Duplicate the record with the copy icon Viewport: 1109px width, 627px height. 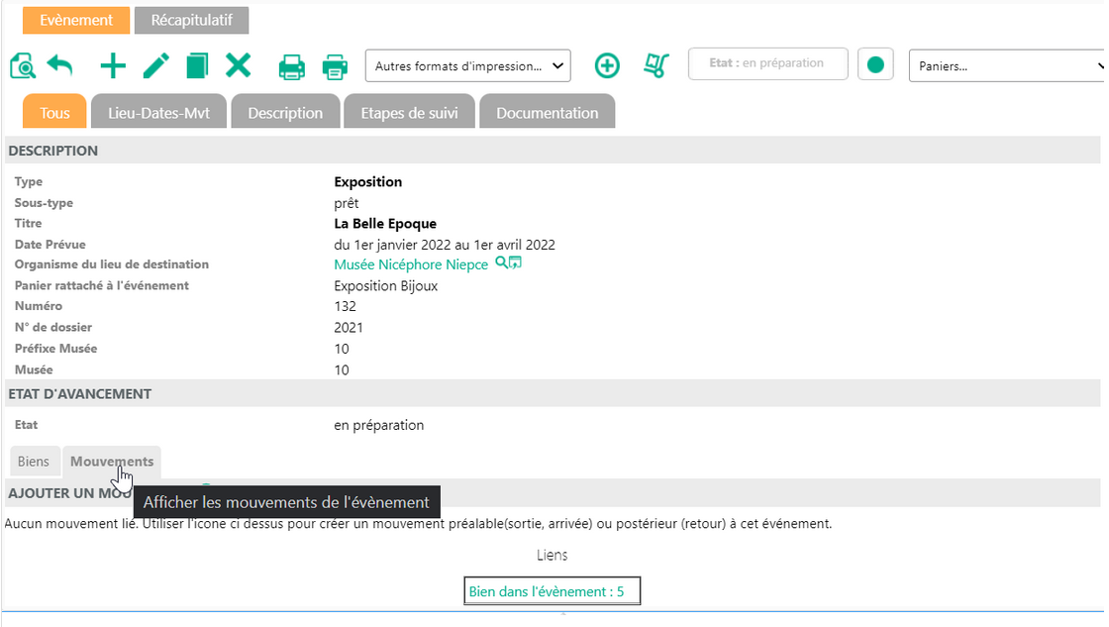[x=197, y=66]
